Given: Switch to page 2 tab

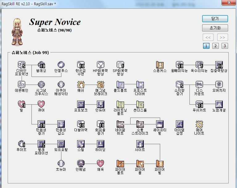Looking at the screenshot, I should pyautogui.click(x=215, y=46).
